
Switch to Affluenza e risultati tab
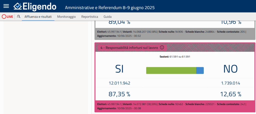point(38,17)
